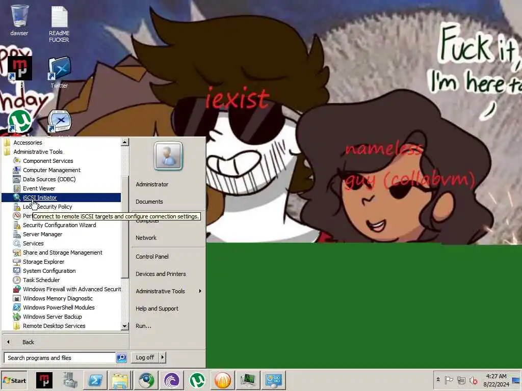Viewport: 522px width, 391px height.
Task: Open Windows Explorer folder taskbar icon
Action: 120,380
